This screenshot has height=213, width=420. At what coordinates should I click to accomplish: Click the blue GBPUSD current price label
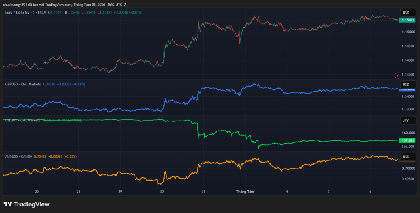[x=407, y=90]
